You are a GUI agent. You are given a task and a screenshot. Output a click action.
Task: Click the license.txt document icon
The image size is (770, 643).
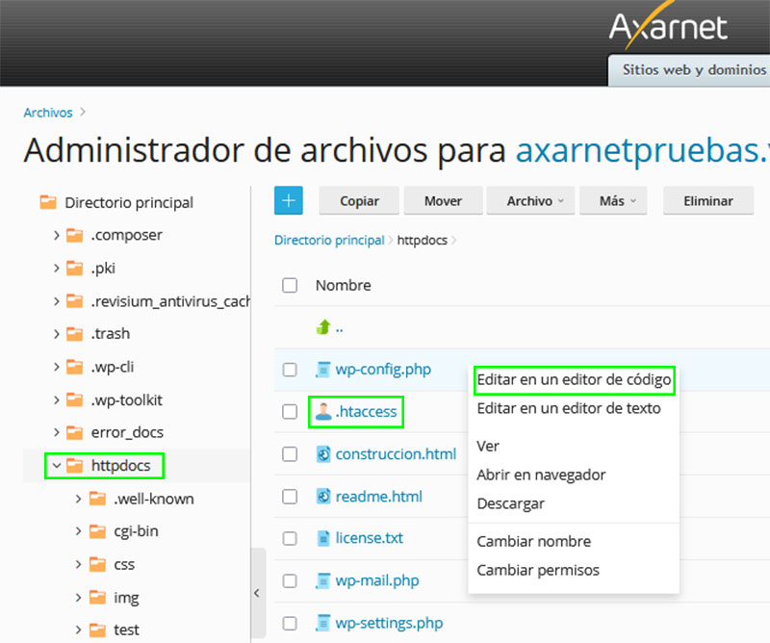coord(323,538)
